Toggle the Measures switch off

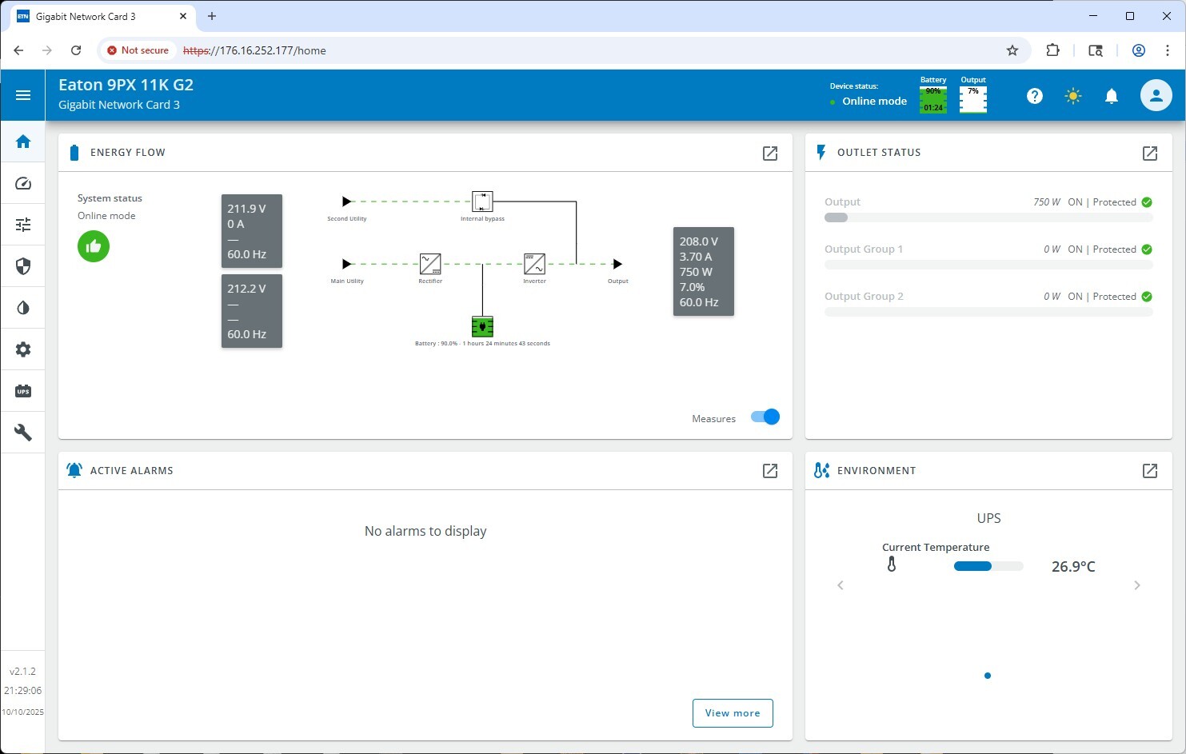point(765,417)
